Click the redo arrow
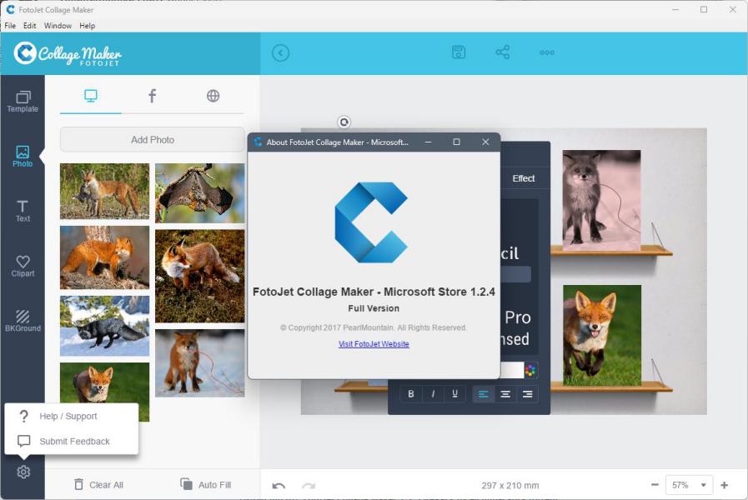The width and height of the screenshot is (748, 500). point(309,486)
